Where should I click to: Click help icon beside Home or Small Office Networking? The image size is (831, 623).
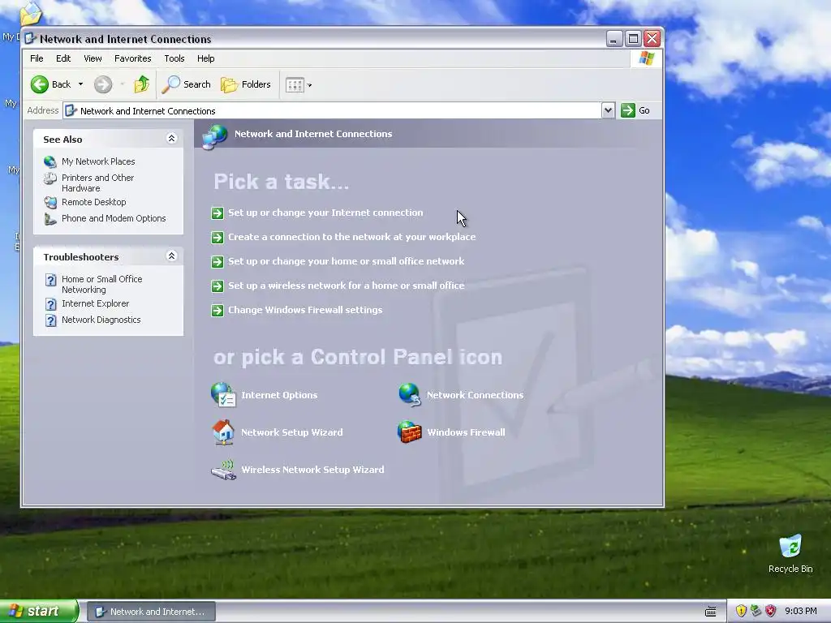point(50,280)
